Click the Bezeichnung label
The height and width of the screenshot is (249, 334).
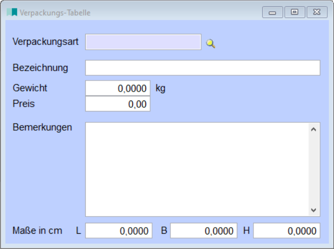(x=40, y=67)
